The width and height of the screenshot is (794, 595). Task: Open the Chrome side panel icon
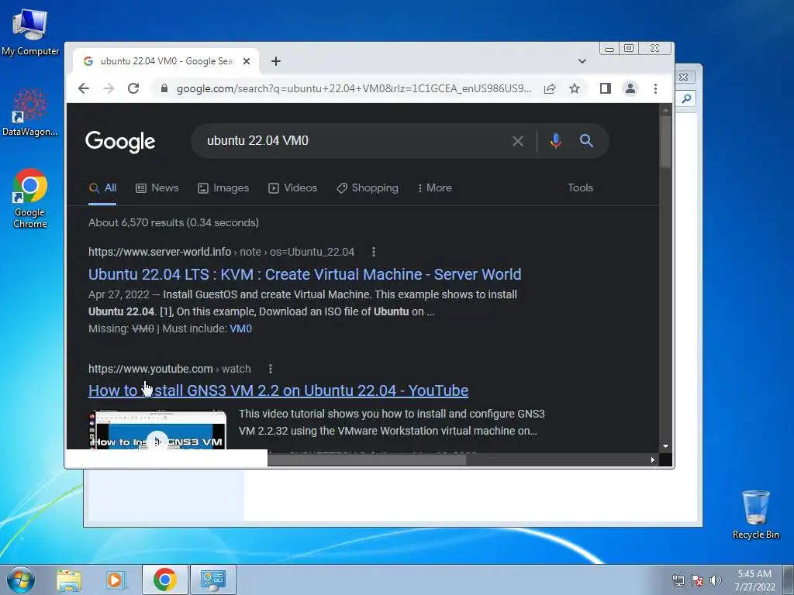pos(605,88)
